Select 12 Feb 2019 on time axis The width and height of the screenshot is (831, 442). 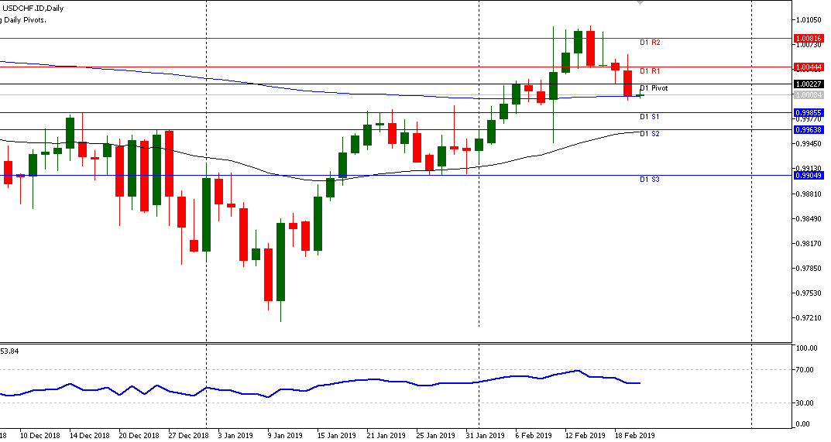(x=583, y=434)
